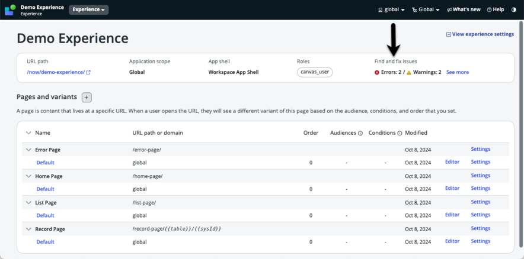Open Settings for List Page Default variant

point(481,215)
